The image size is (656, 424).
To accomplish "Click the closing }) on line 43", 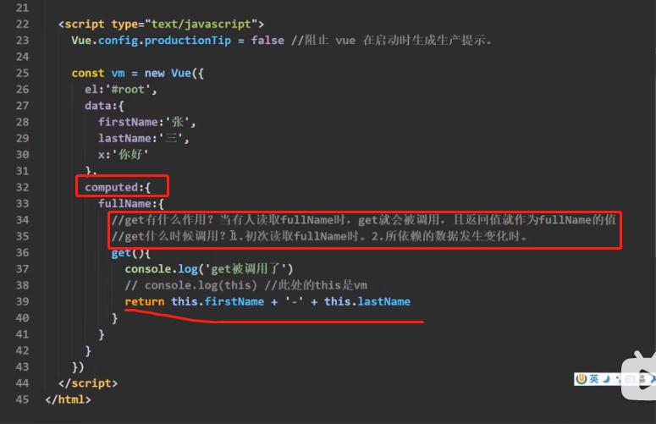I will 78,367.
